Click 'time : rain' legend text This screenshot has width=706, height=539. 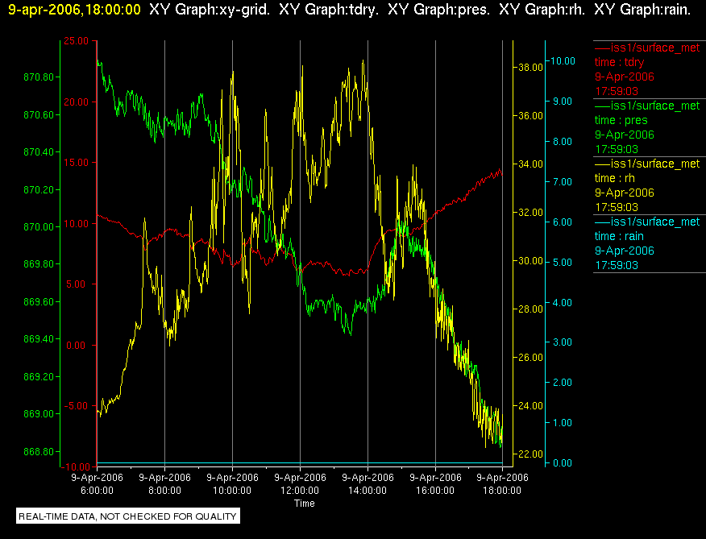tap(619, 236)
